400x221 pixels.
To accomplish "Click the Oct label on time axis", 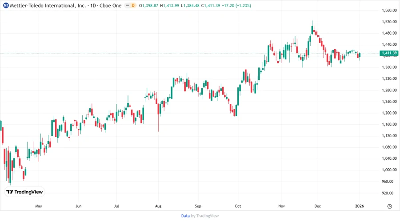I will 238,206.
